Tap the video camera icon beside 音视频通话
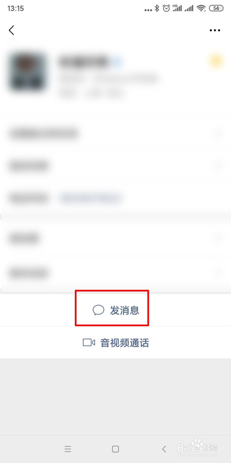This screenshot has height=463, width=231. pyautogui.click(x=89, y=343)
